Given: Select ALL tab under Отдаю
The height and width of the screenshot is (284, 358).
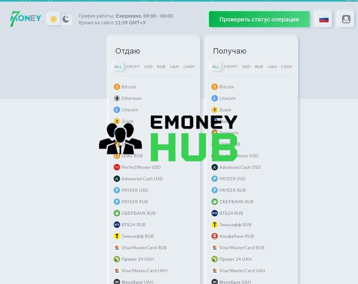Looking at the screenshot, I should click(x=118, y=67).
